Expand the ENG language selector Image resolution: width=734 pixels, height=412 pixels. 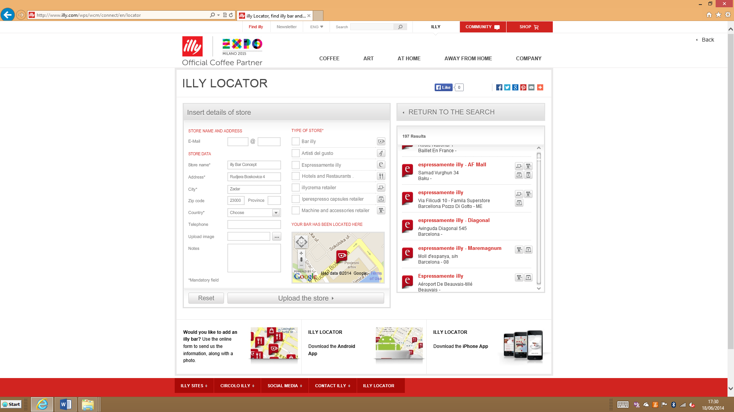coord(317,27)
